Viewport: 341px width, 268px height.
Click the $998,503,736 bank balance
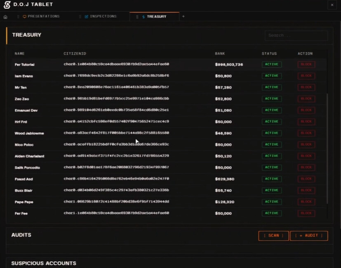tap(229, 65)
